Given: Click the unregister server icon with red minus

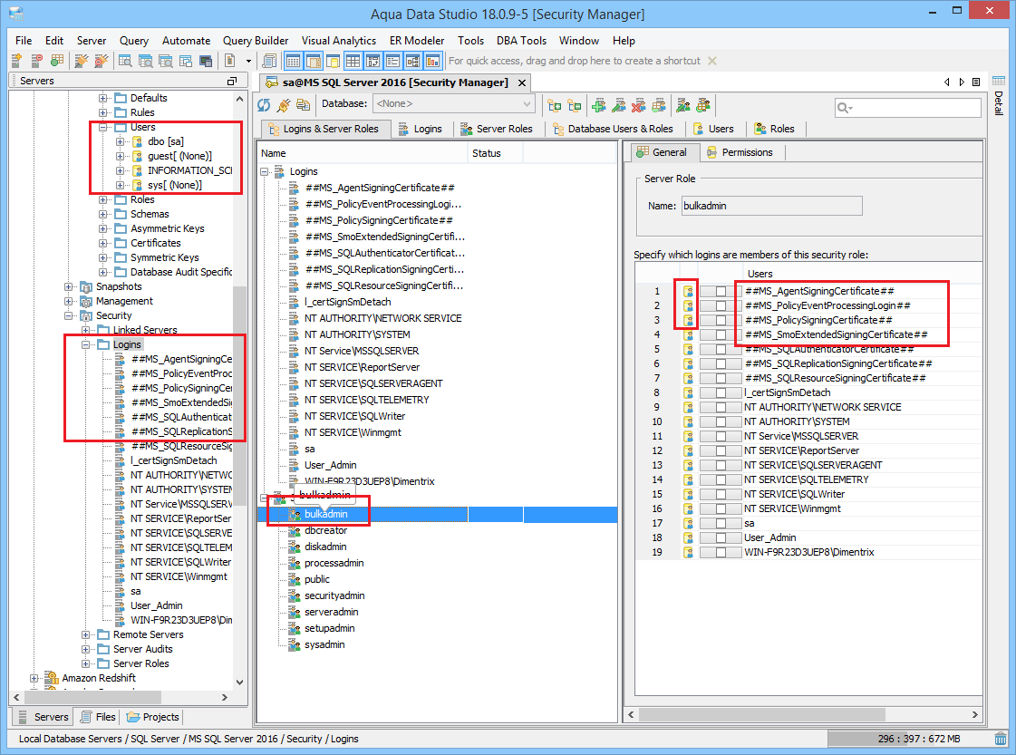Looking at the screenshot, I should tap(37, 61).
